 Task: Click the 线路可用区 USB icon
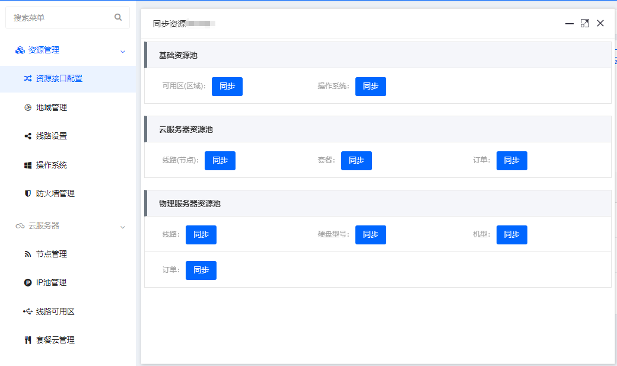click(27, 311)
